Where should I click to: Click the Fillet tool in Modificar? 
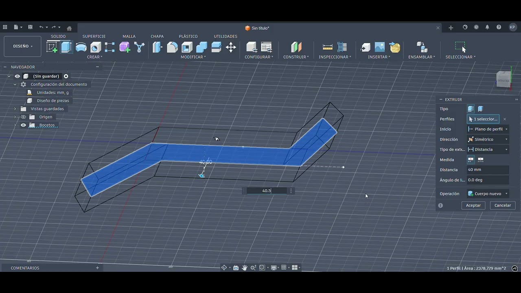pos(172,47)
